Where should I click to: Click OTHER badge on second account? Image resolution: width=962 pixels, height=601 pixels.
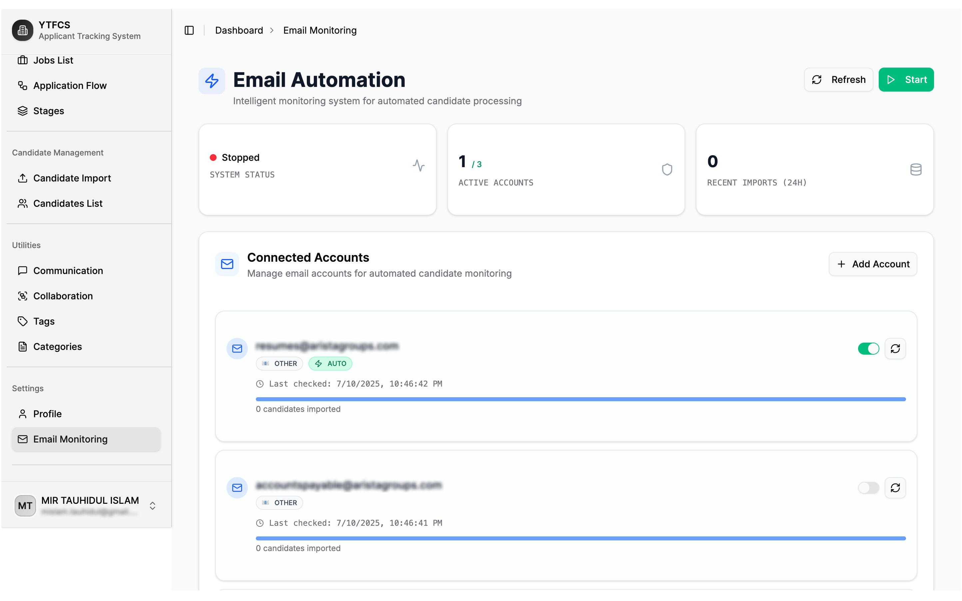pos(279,503)
